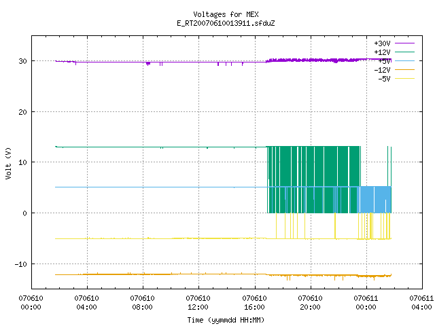Click the +12V legend label
This screenshot has width=435, height=326.
coord(382,52)
